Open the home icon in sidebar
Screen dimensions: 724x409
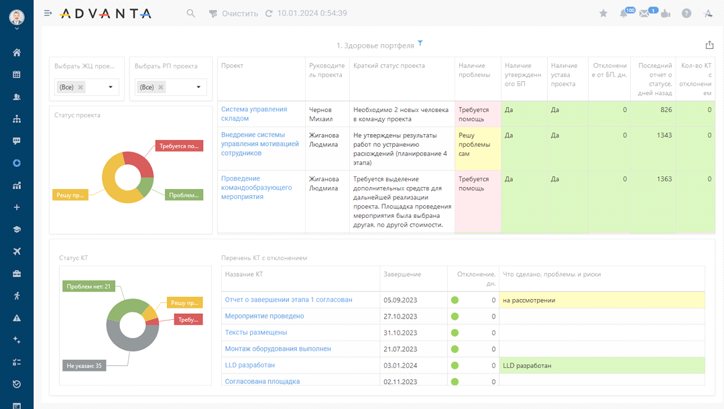(17, 53)
